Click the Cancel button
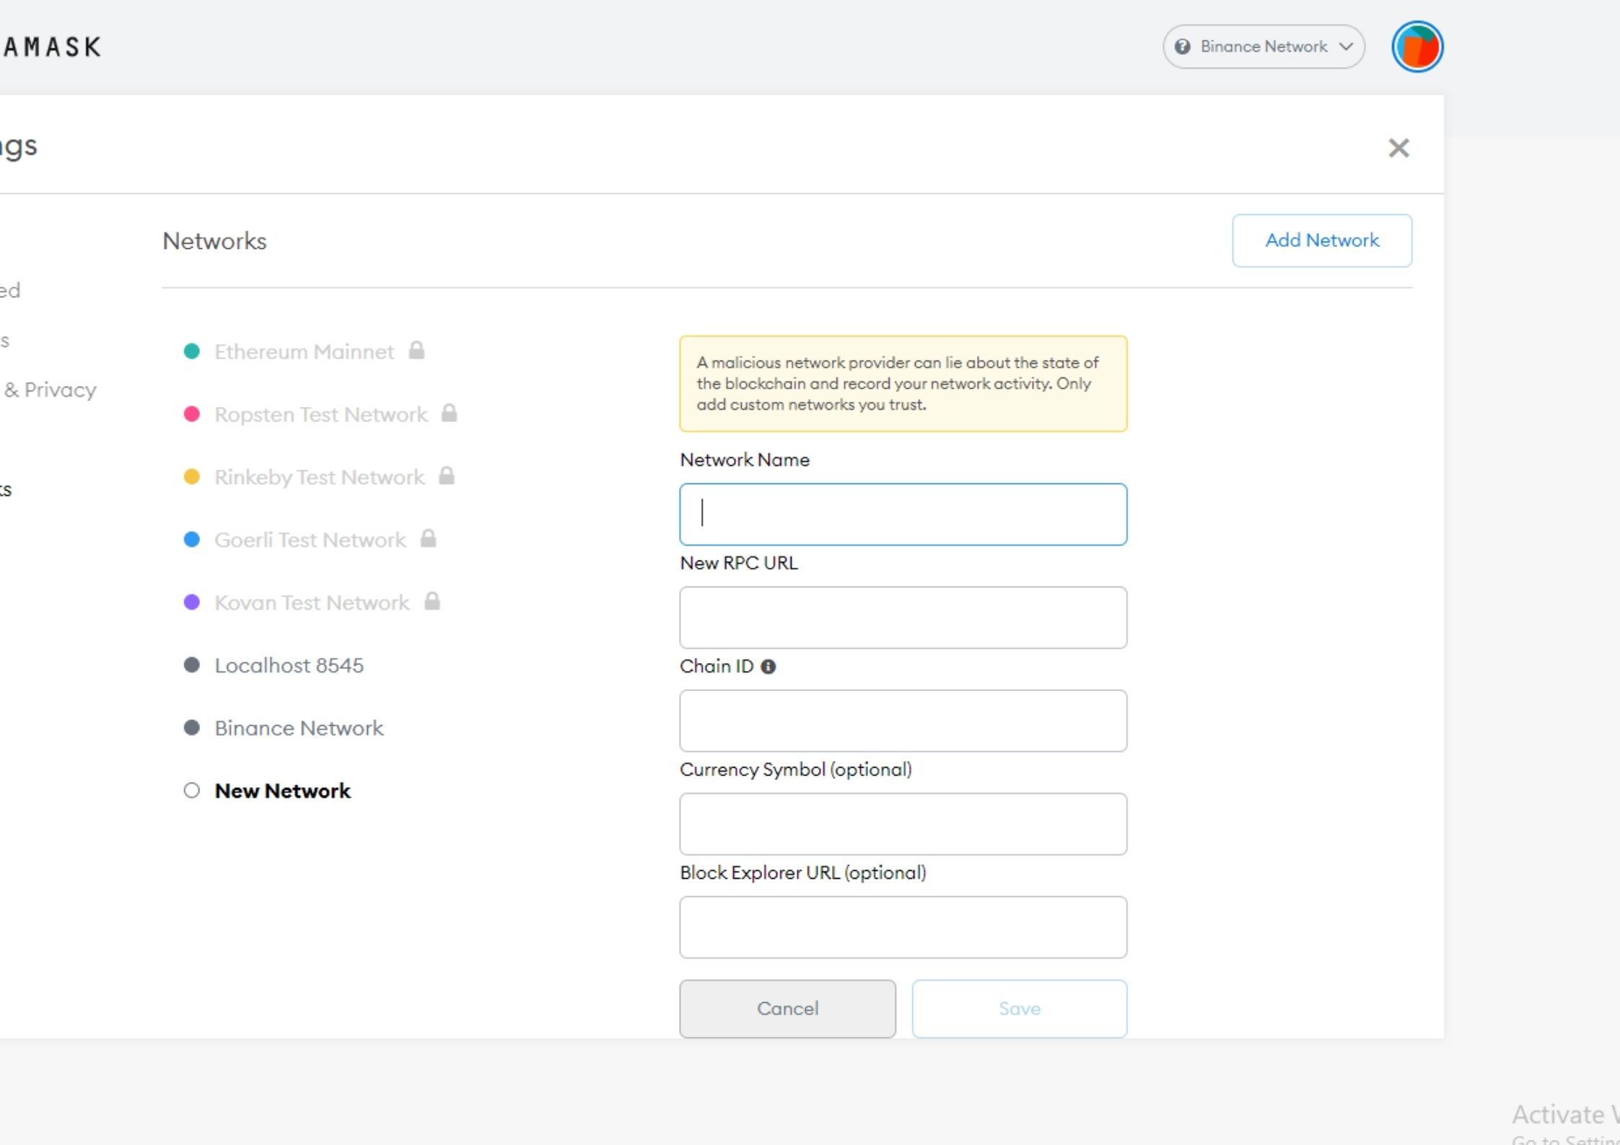 coord(787,1009)
